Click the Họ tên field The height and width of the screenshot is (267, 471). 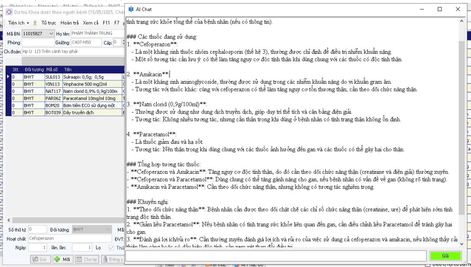98,34
